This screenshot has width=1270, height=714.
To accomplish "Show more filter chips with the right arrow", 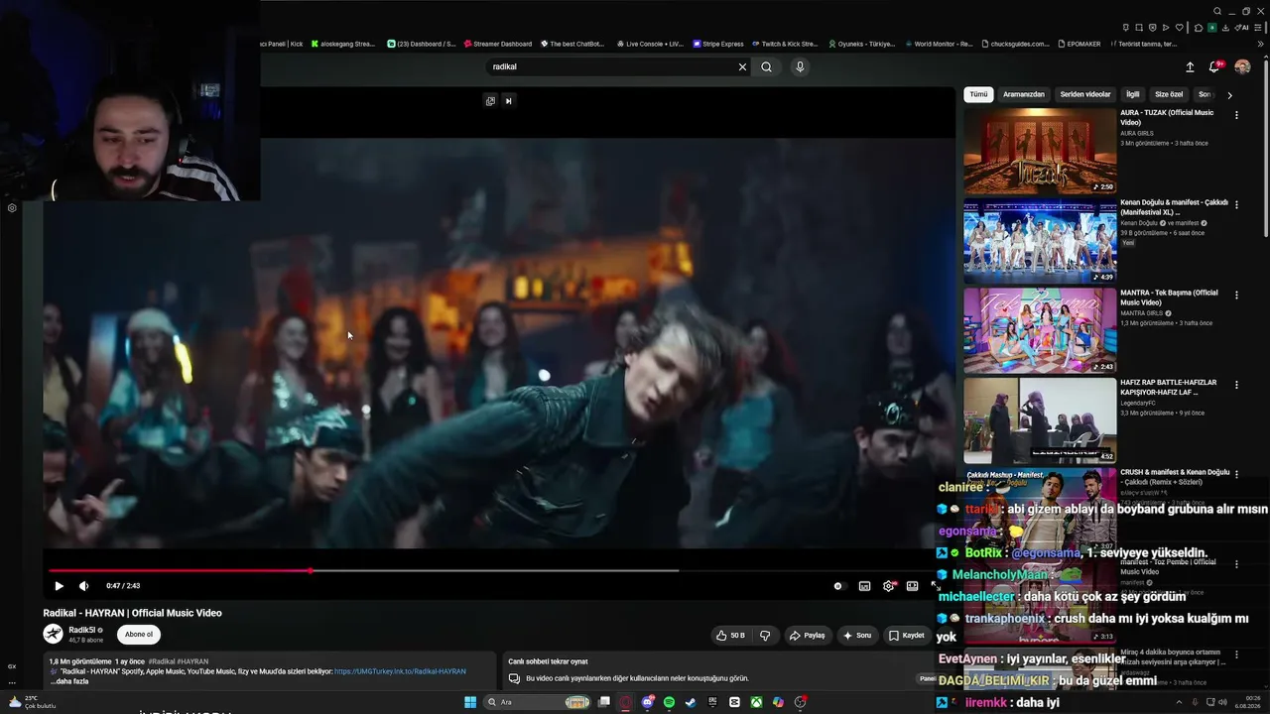I will coord(1229,95).
